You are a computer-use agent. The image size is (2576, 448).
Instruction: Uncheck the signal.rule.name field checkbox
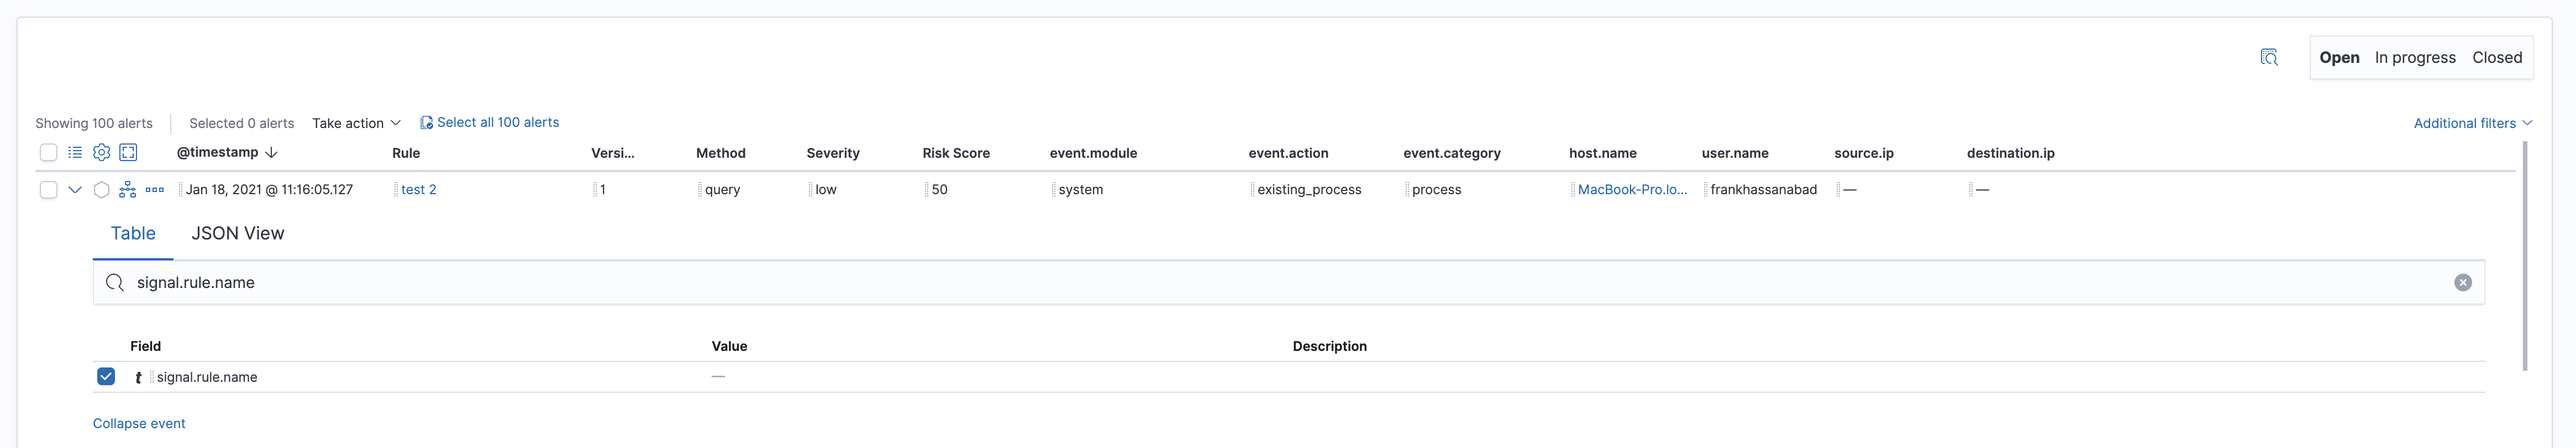coord(106,376)
